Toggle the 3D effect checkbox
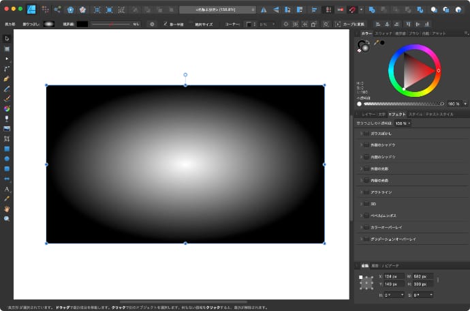 click(366, 204)
